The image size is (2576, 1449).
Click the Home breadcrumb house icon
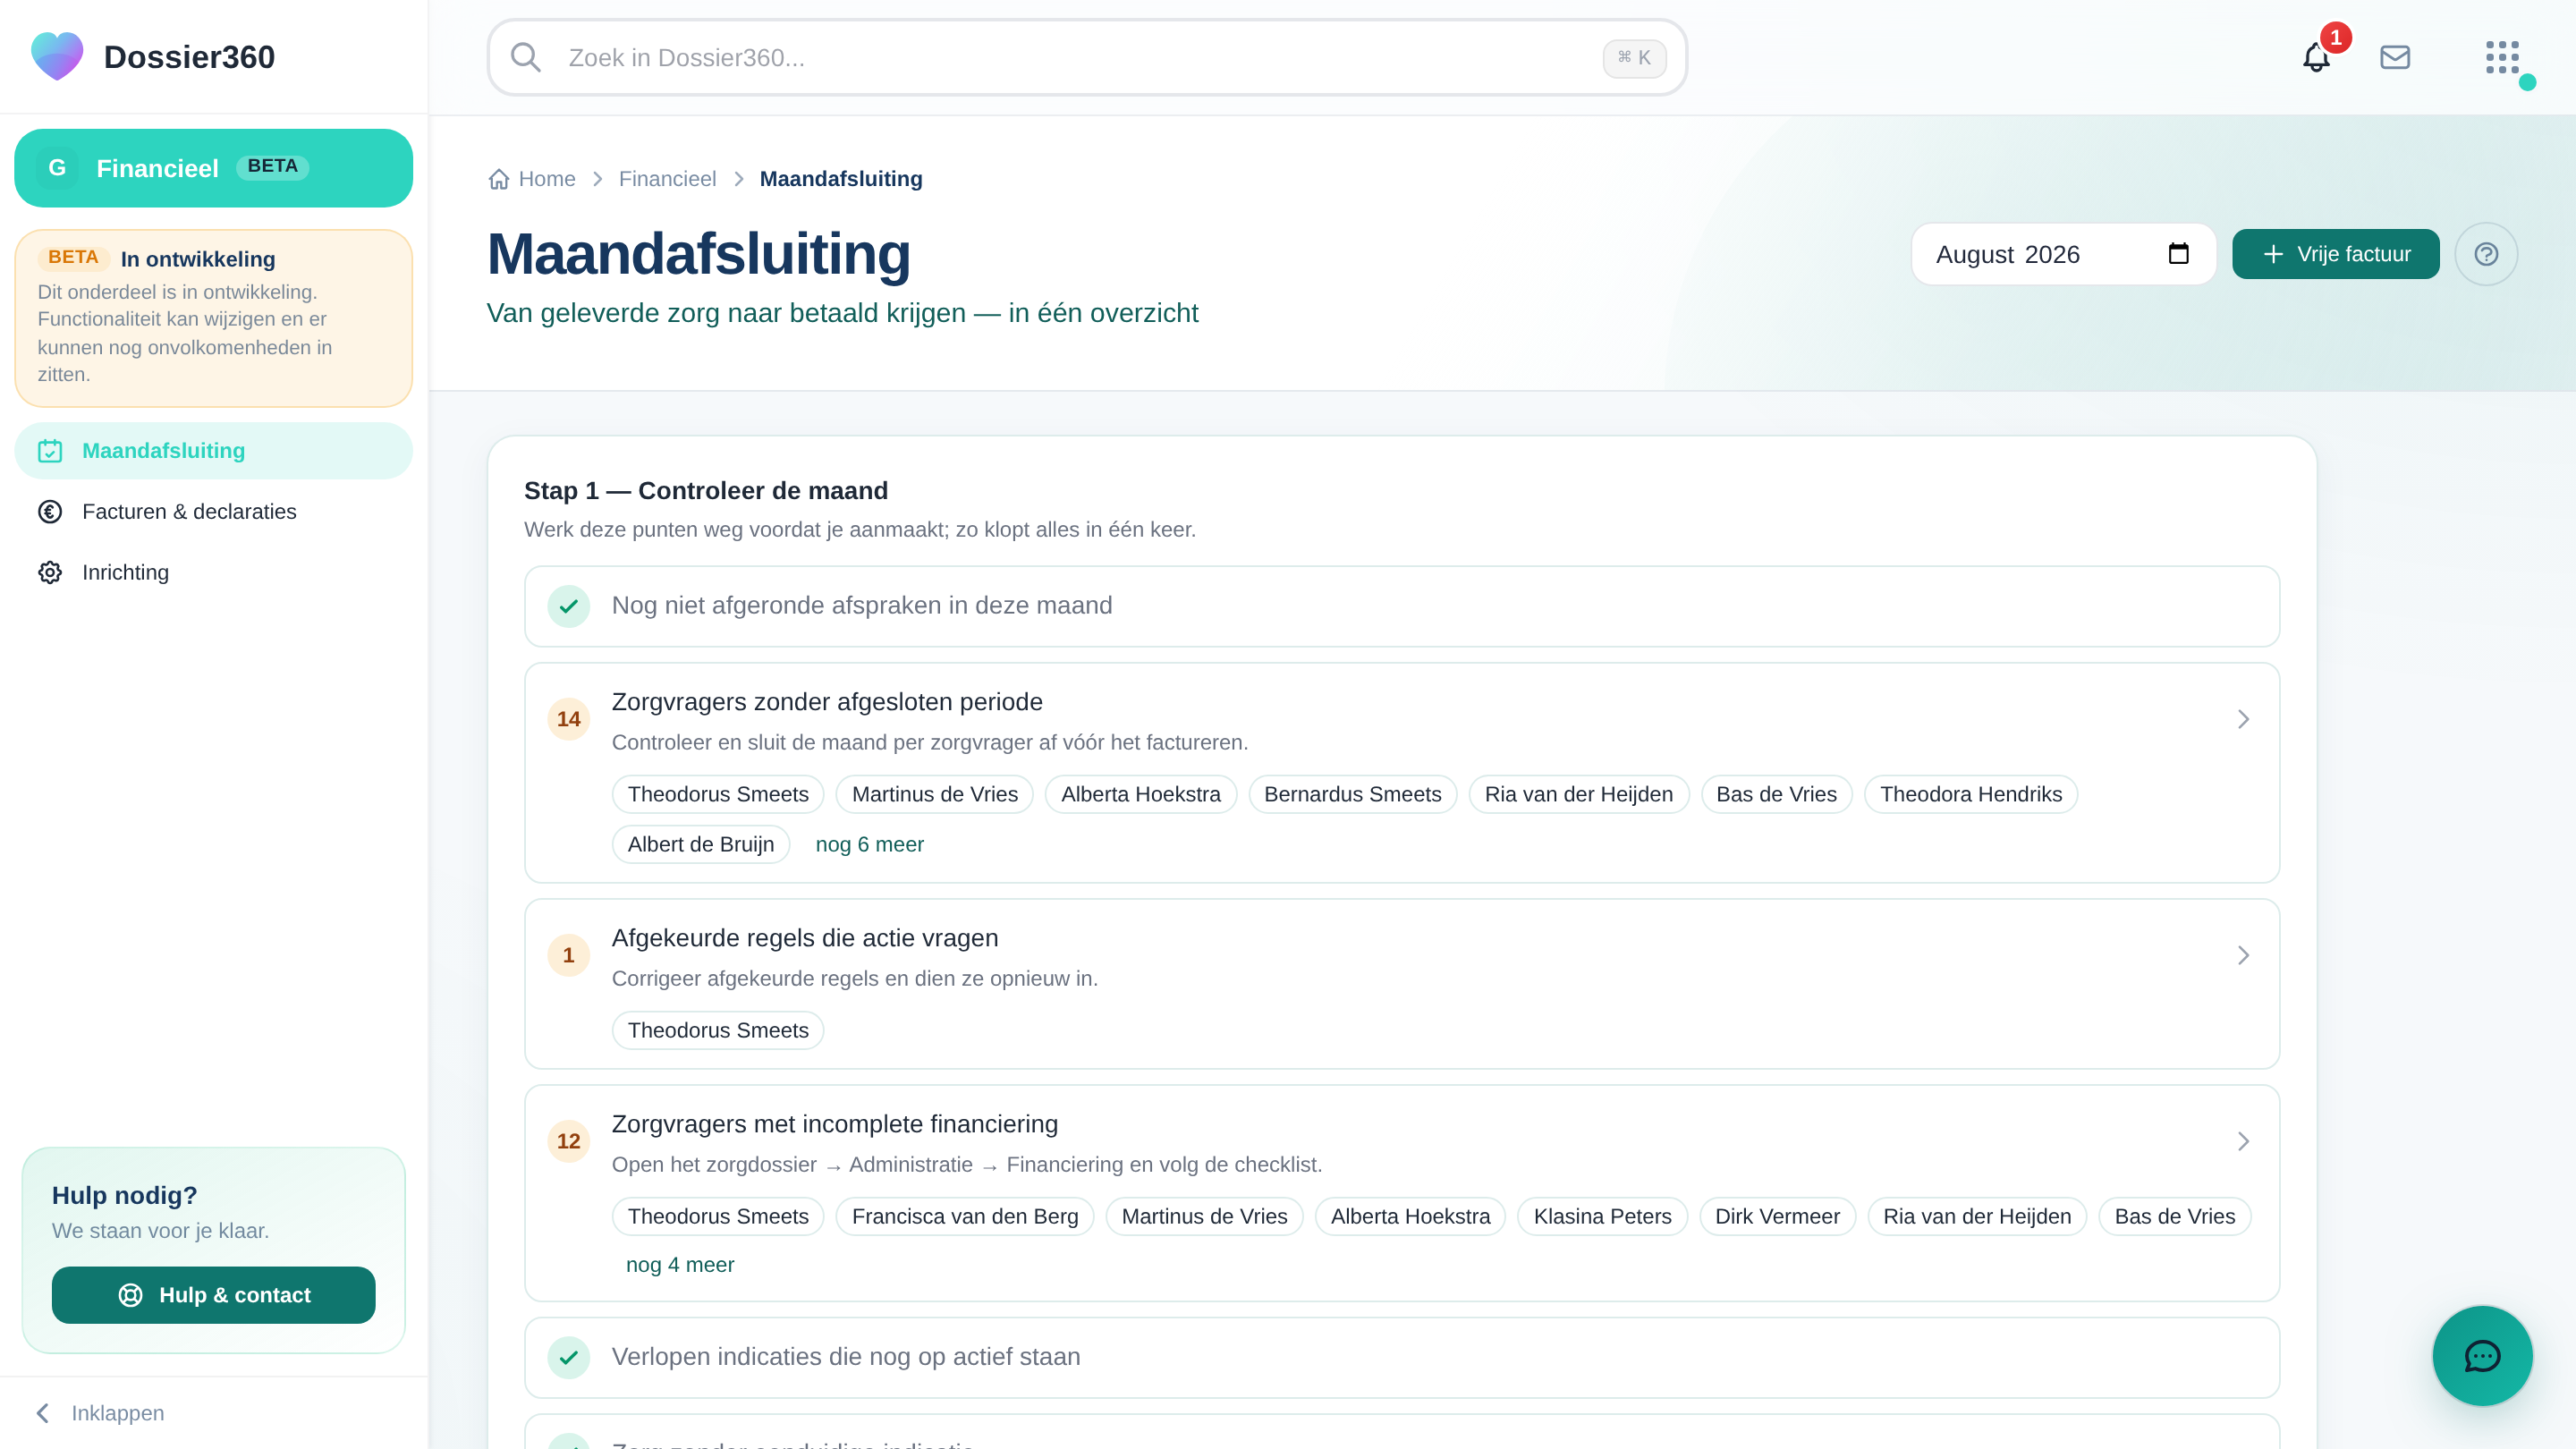pyautogui.click(x=499, y=179)
